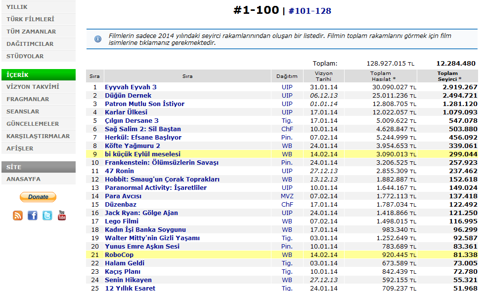Open bi küçük Eylül meselesi link
The image size is (483, 291).
142,154
